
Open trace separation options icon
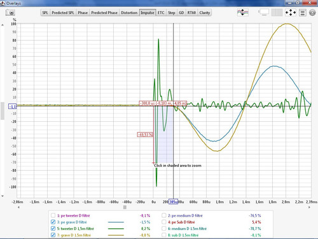pos(243,13)
